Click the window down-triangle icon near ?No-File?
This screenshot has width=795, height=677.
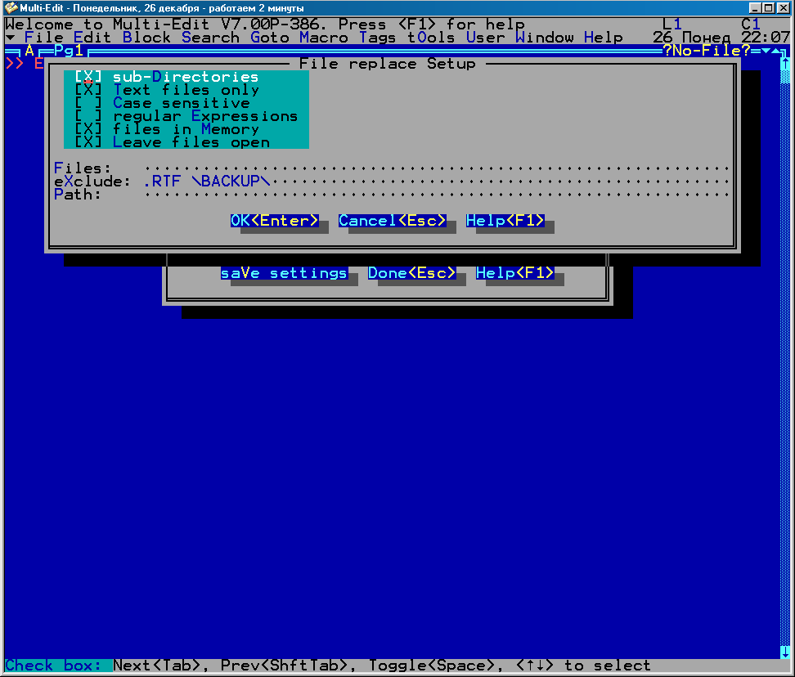click(x=766, y=51)
